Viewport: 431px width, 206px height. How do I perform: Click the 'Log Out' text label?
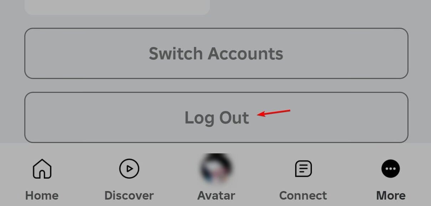pyautogui.click(x=217, y=118)
